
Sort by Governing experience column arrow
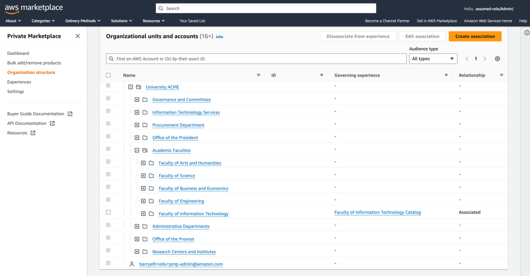coord(446,75)
